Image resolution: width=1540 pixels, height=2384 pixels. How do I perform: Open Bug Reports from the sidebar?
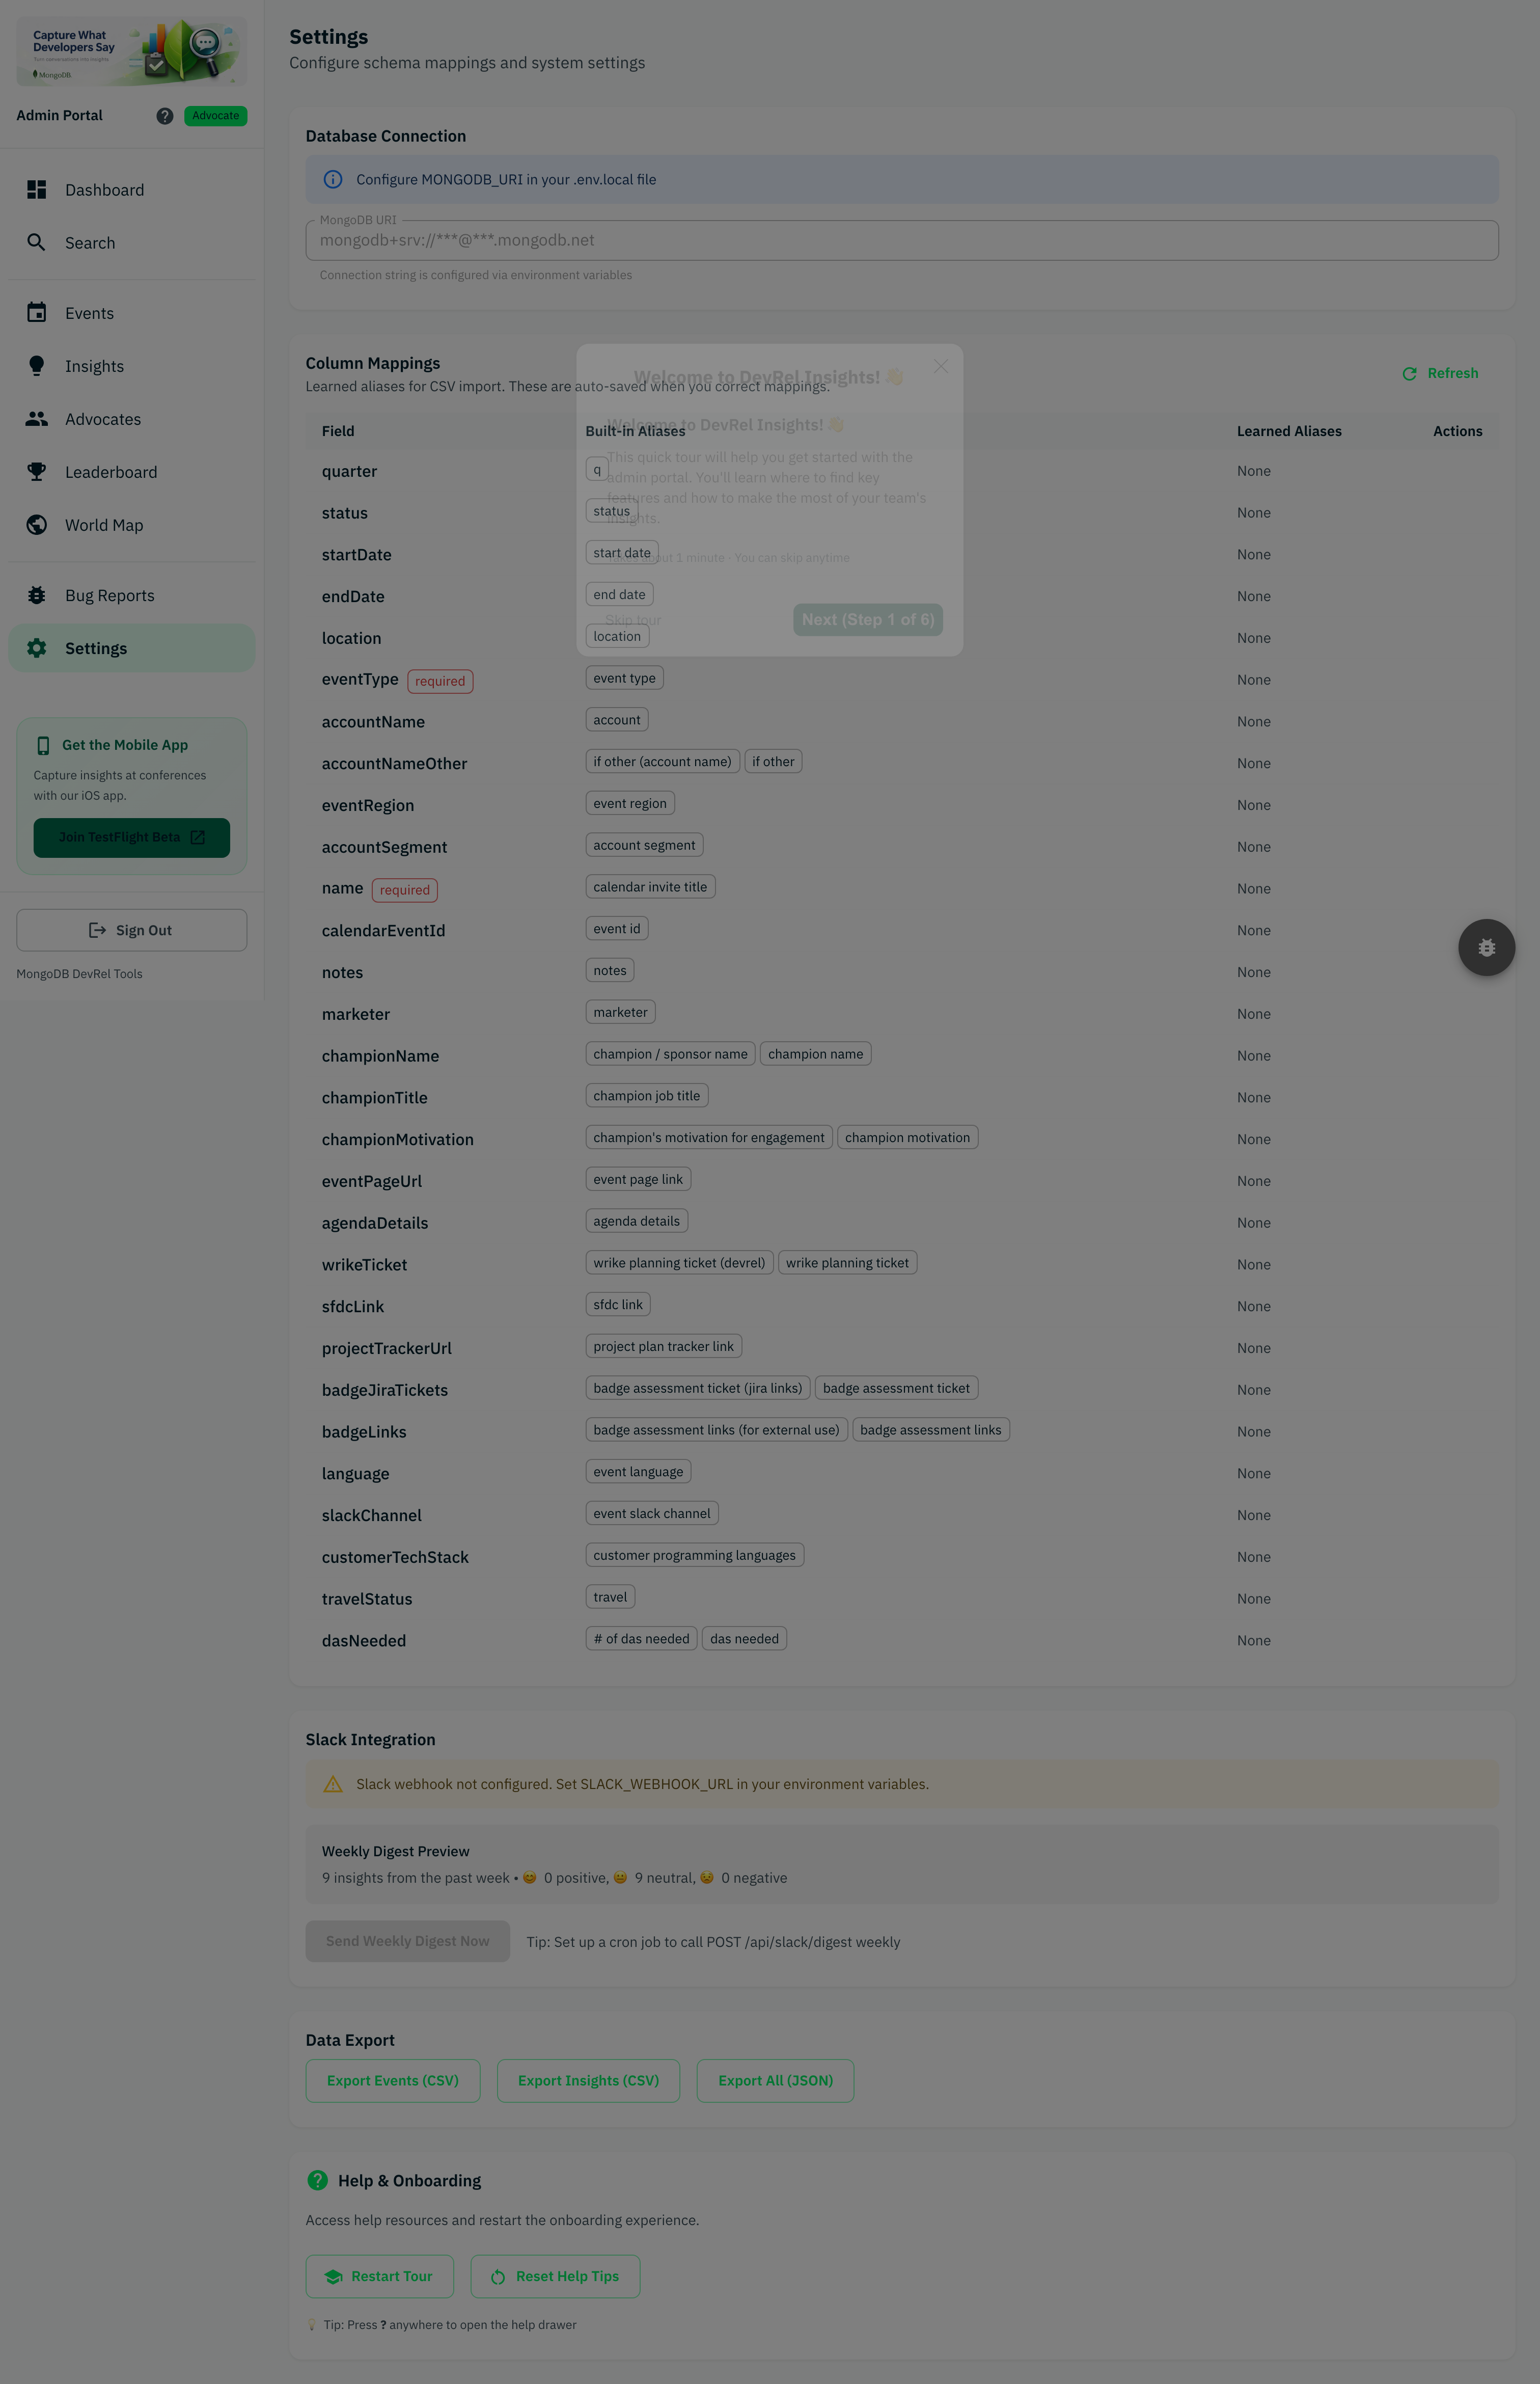[x=109, y=594]
